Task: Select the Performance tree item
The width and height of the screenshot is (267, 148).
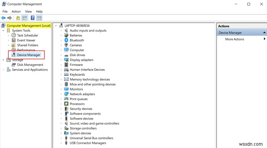Action: click(26, 50)
